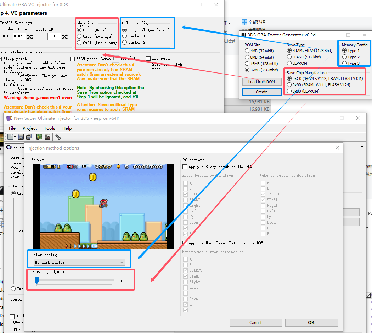Select Darker 2 color config
The height and width of the screenshot is (333, 372).
pyautogui.click(x=125, y=42)
